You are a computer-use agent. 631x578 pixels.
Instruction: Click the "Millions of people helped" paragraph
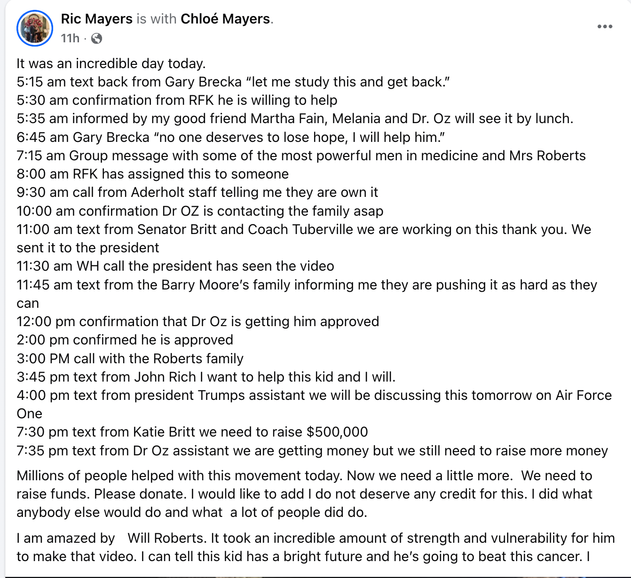point(304,494)
